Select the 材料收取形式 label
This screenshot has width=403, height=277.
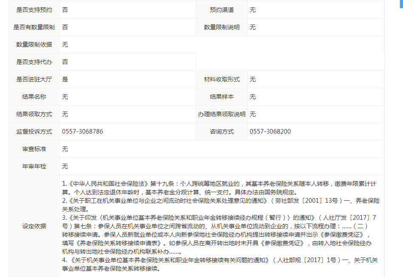(x=221, y=79)
